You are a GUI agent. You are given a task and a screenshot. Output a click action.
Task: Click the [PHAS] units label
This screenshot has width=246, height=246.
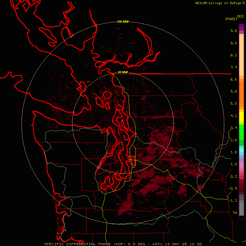[x=231, y=19]
